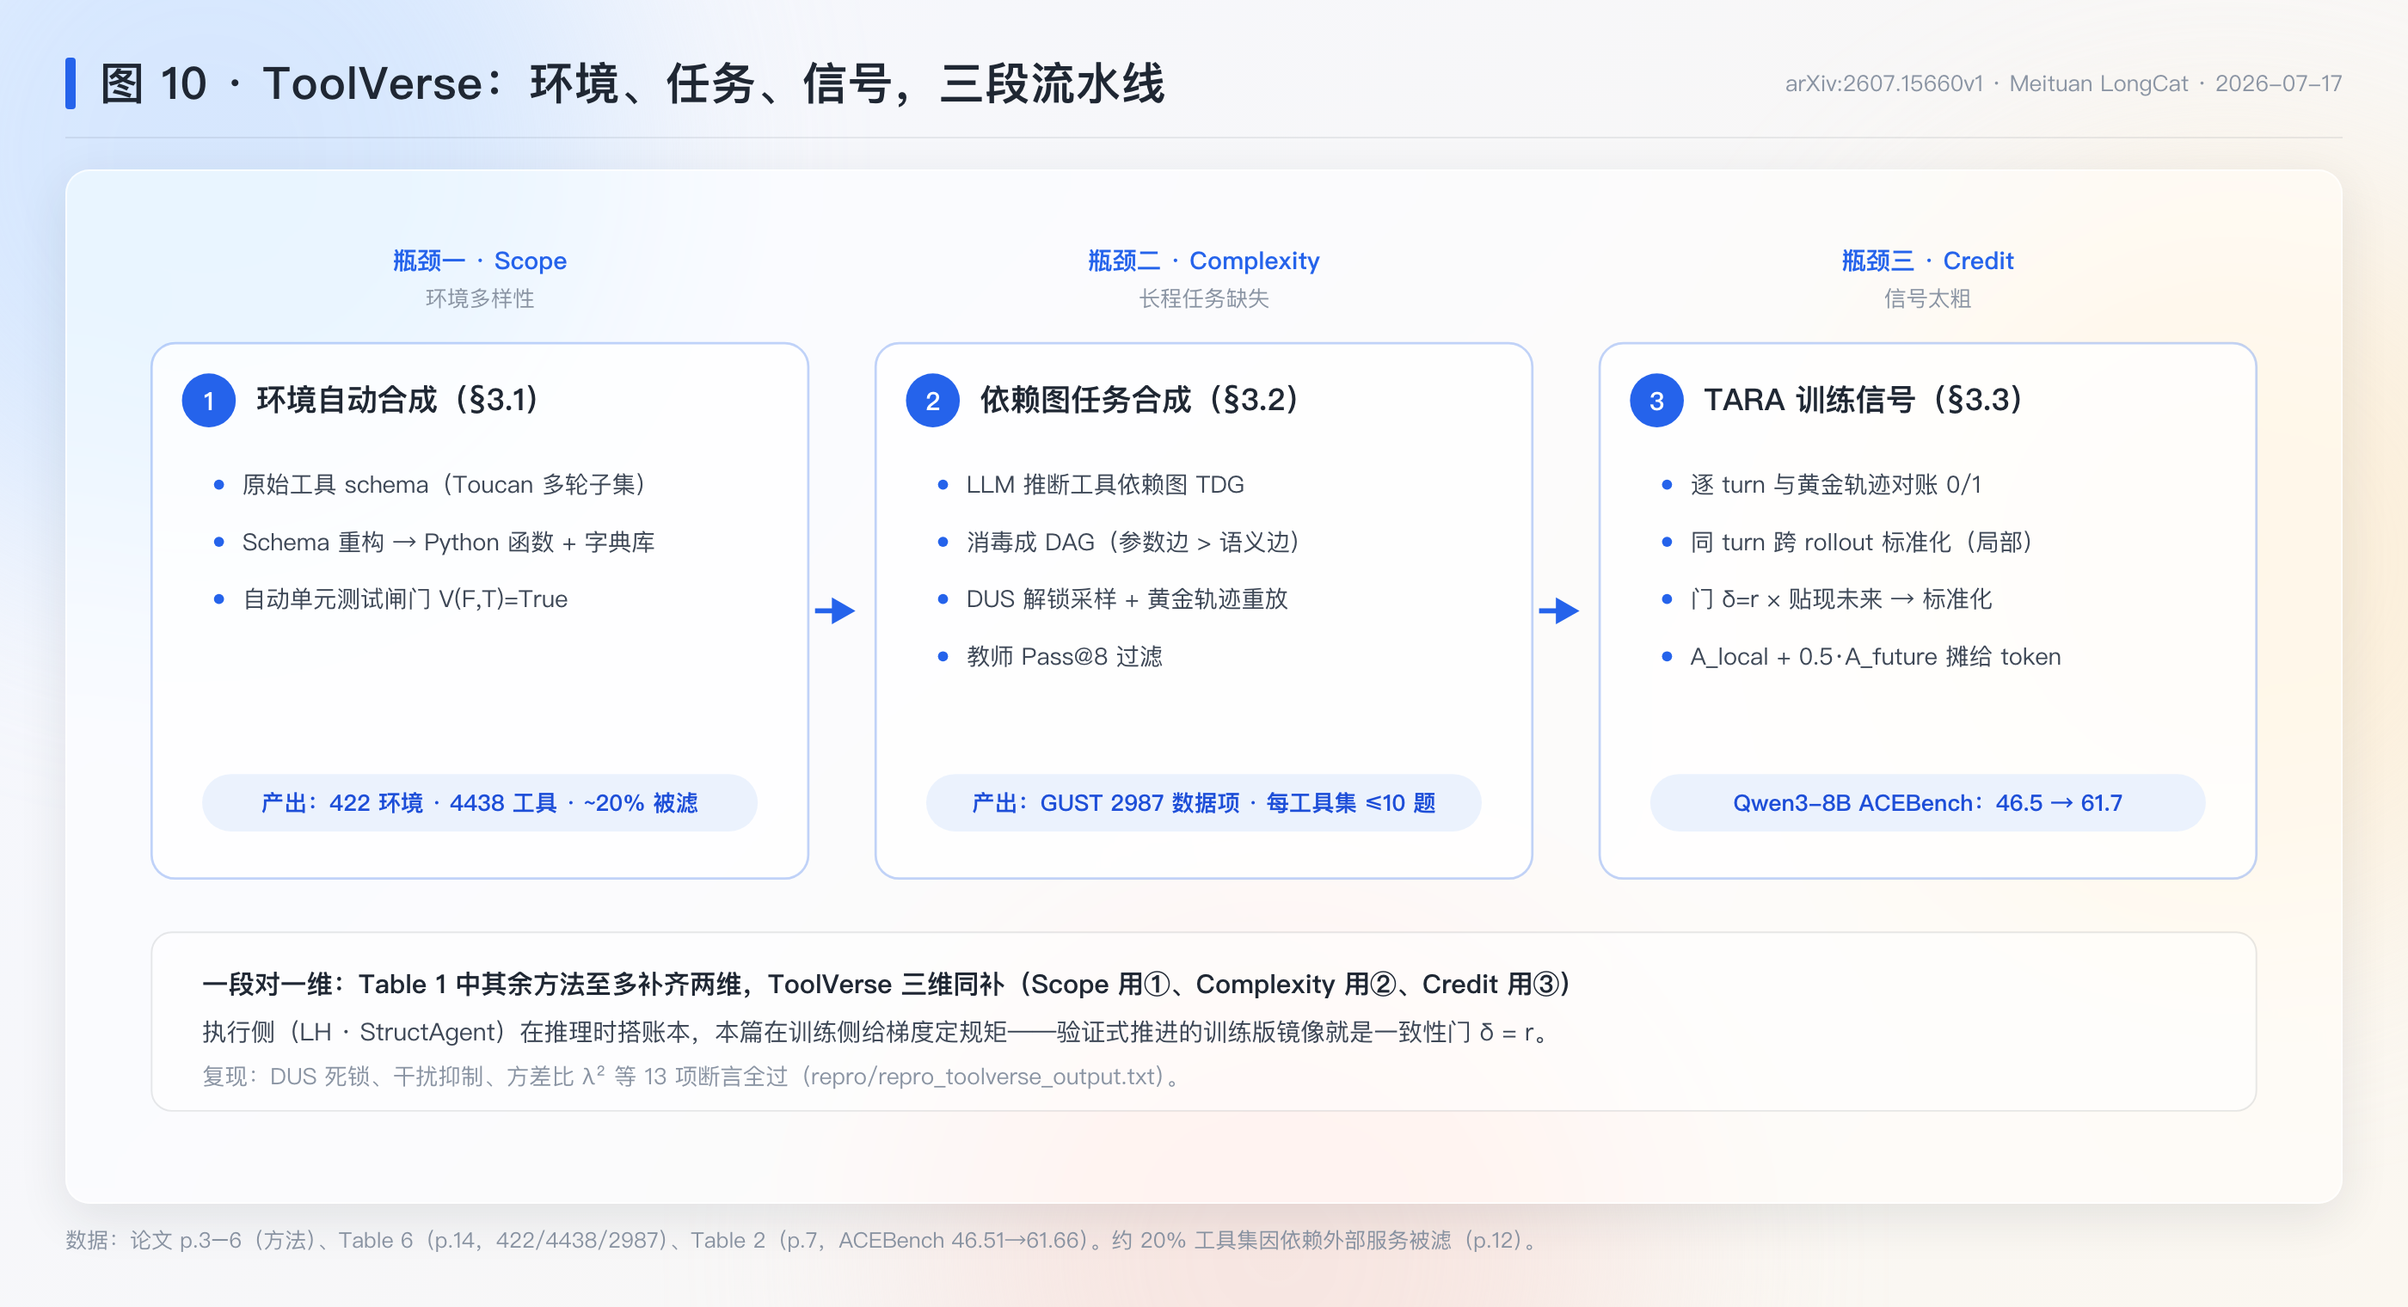The height and width of the screenshot is (1307, 2408).
Task: Click the figure title "图 10 · ToolVerse"
Action: coord(632,83)
